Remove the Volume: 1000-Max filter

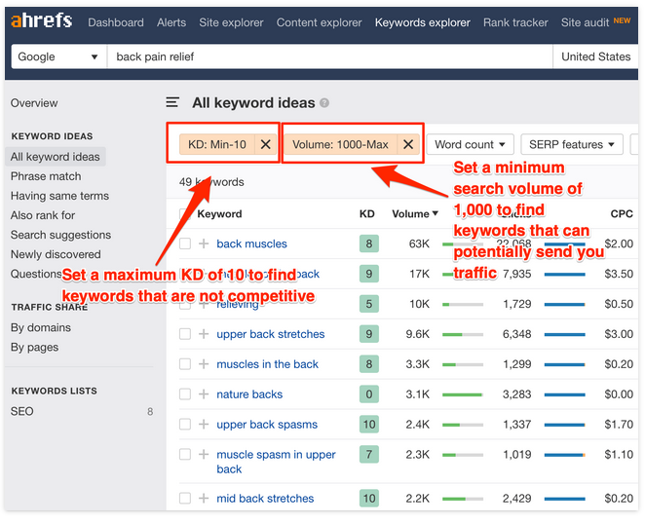[408, 144]
